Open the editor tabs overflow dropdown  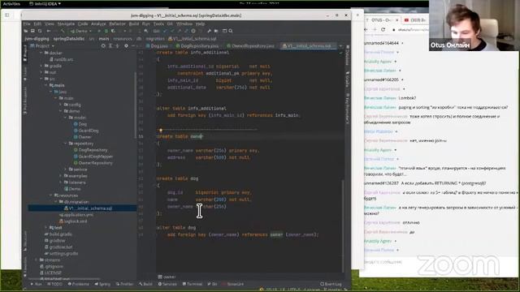pyautogui.click(x=340, y=46)
